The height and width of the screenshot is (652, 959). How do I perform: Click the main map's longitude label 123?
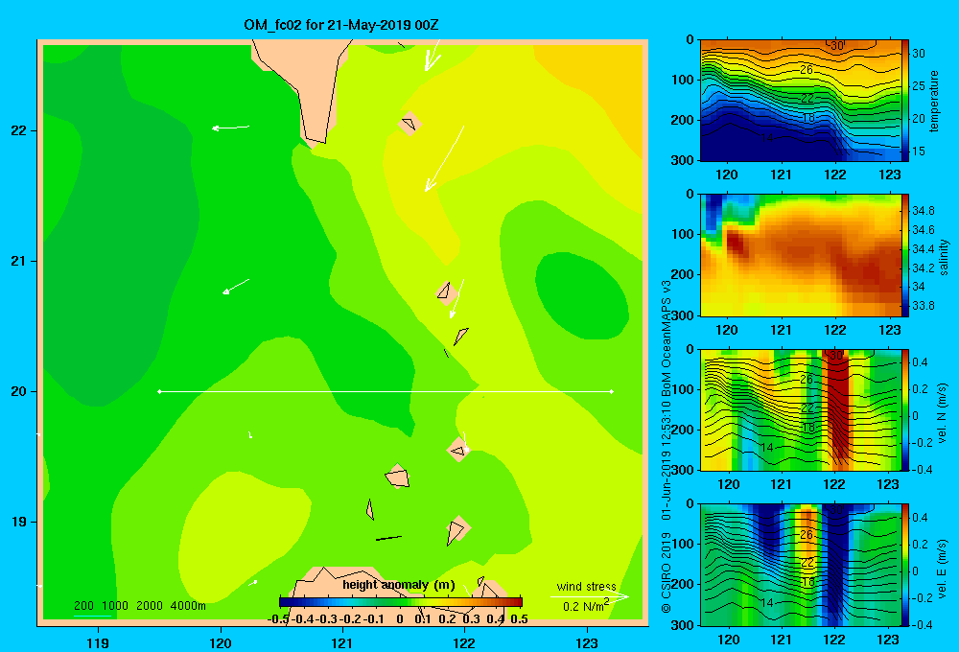point(587,642)
